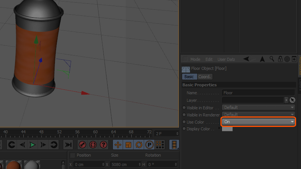Click the record active objects key icon

(x=82, y=145)
